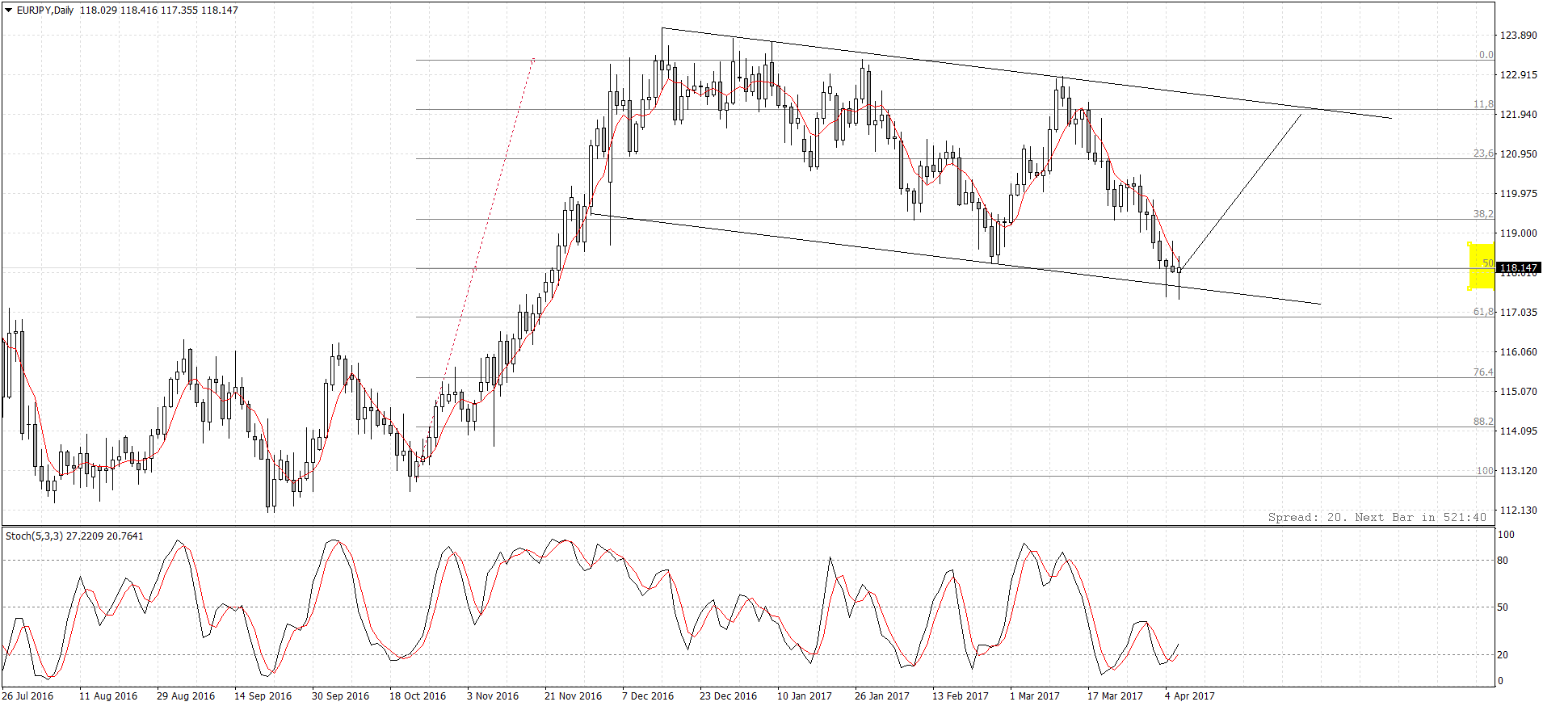
Task: Select the yellow rectangle on the price axis
Action: [x=1482, y=266]
